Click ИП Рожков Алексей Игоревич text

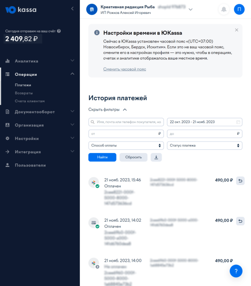click(125, 13)
